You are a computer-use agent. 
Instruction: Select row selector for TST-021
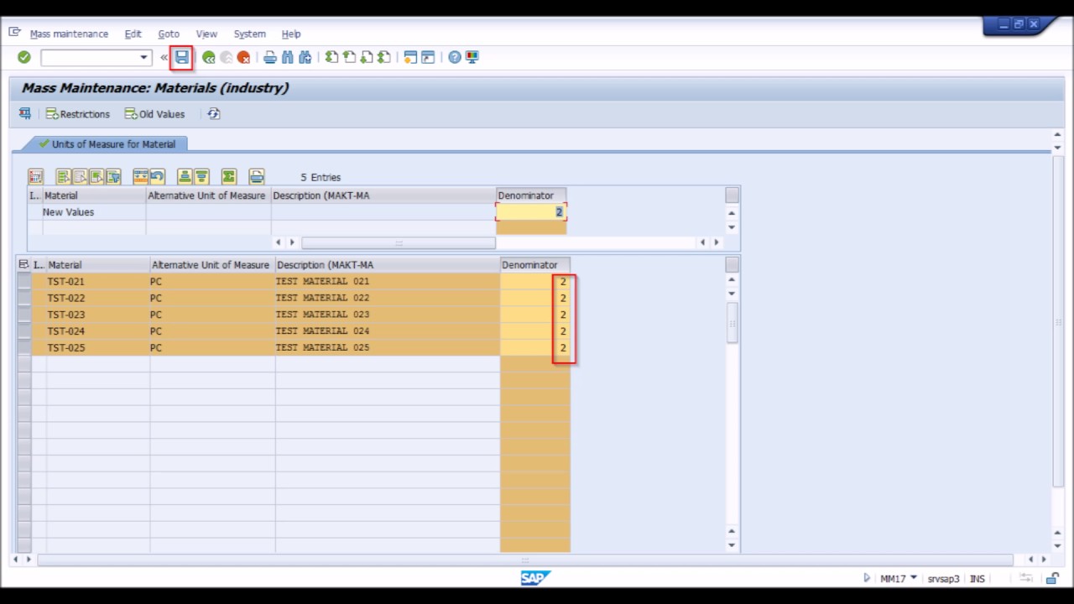24,281
